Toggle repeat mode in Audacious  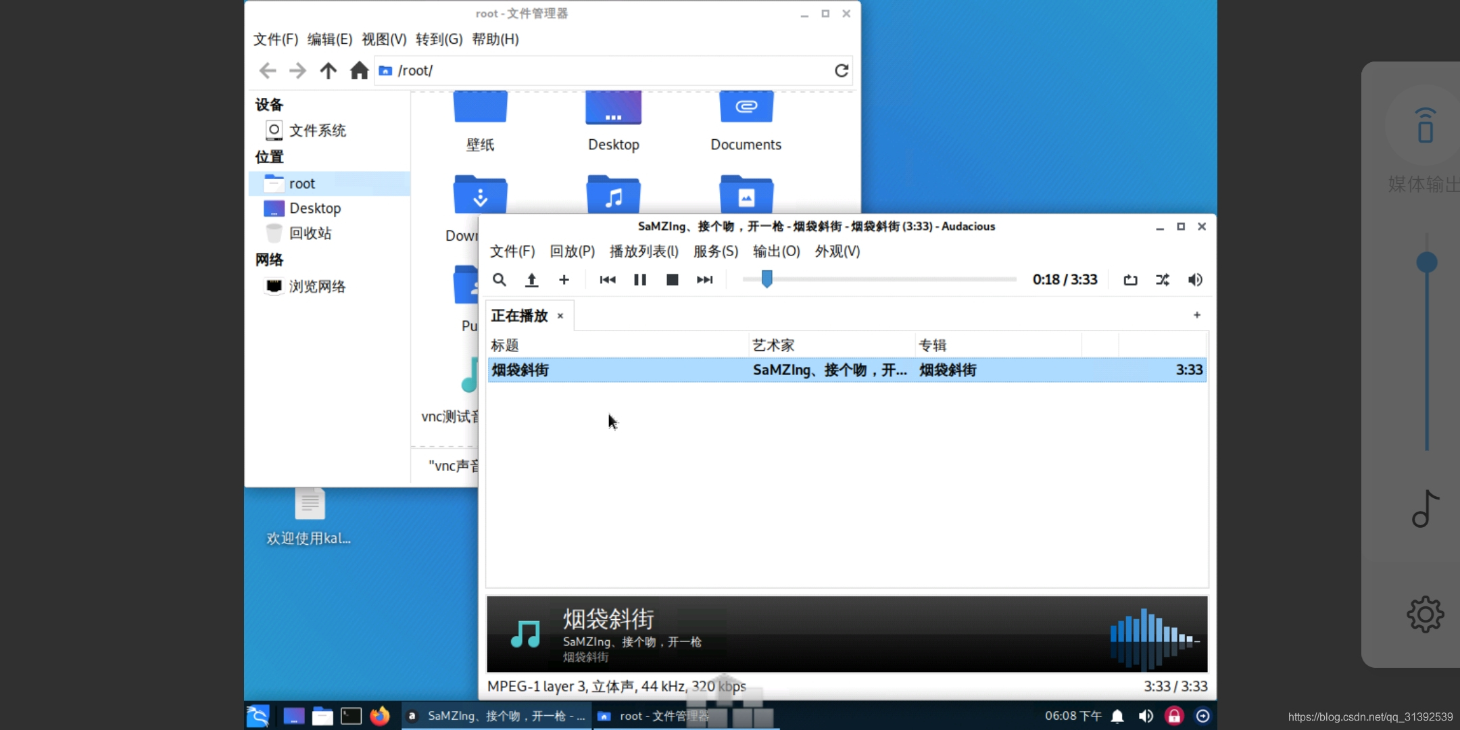pos(1130,280)
